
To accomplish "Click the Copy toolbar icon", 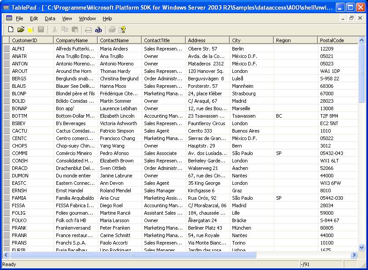I will pyautogui.click(x=65, y=29).
